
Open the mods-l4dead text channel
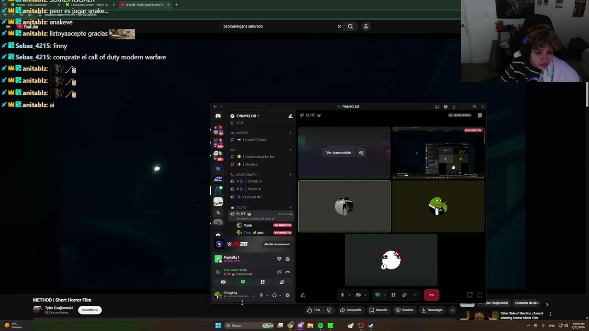[x=260, y=139]
